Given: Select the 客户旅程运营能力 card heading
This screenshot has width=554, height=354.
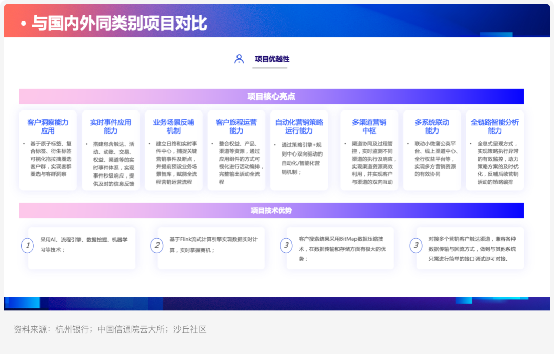Looking at the screenshot, I should click(x=236, y=126).
